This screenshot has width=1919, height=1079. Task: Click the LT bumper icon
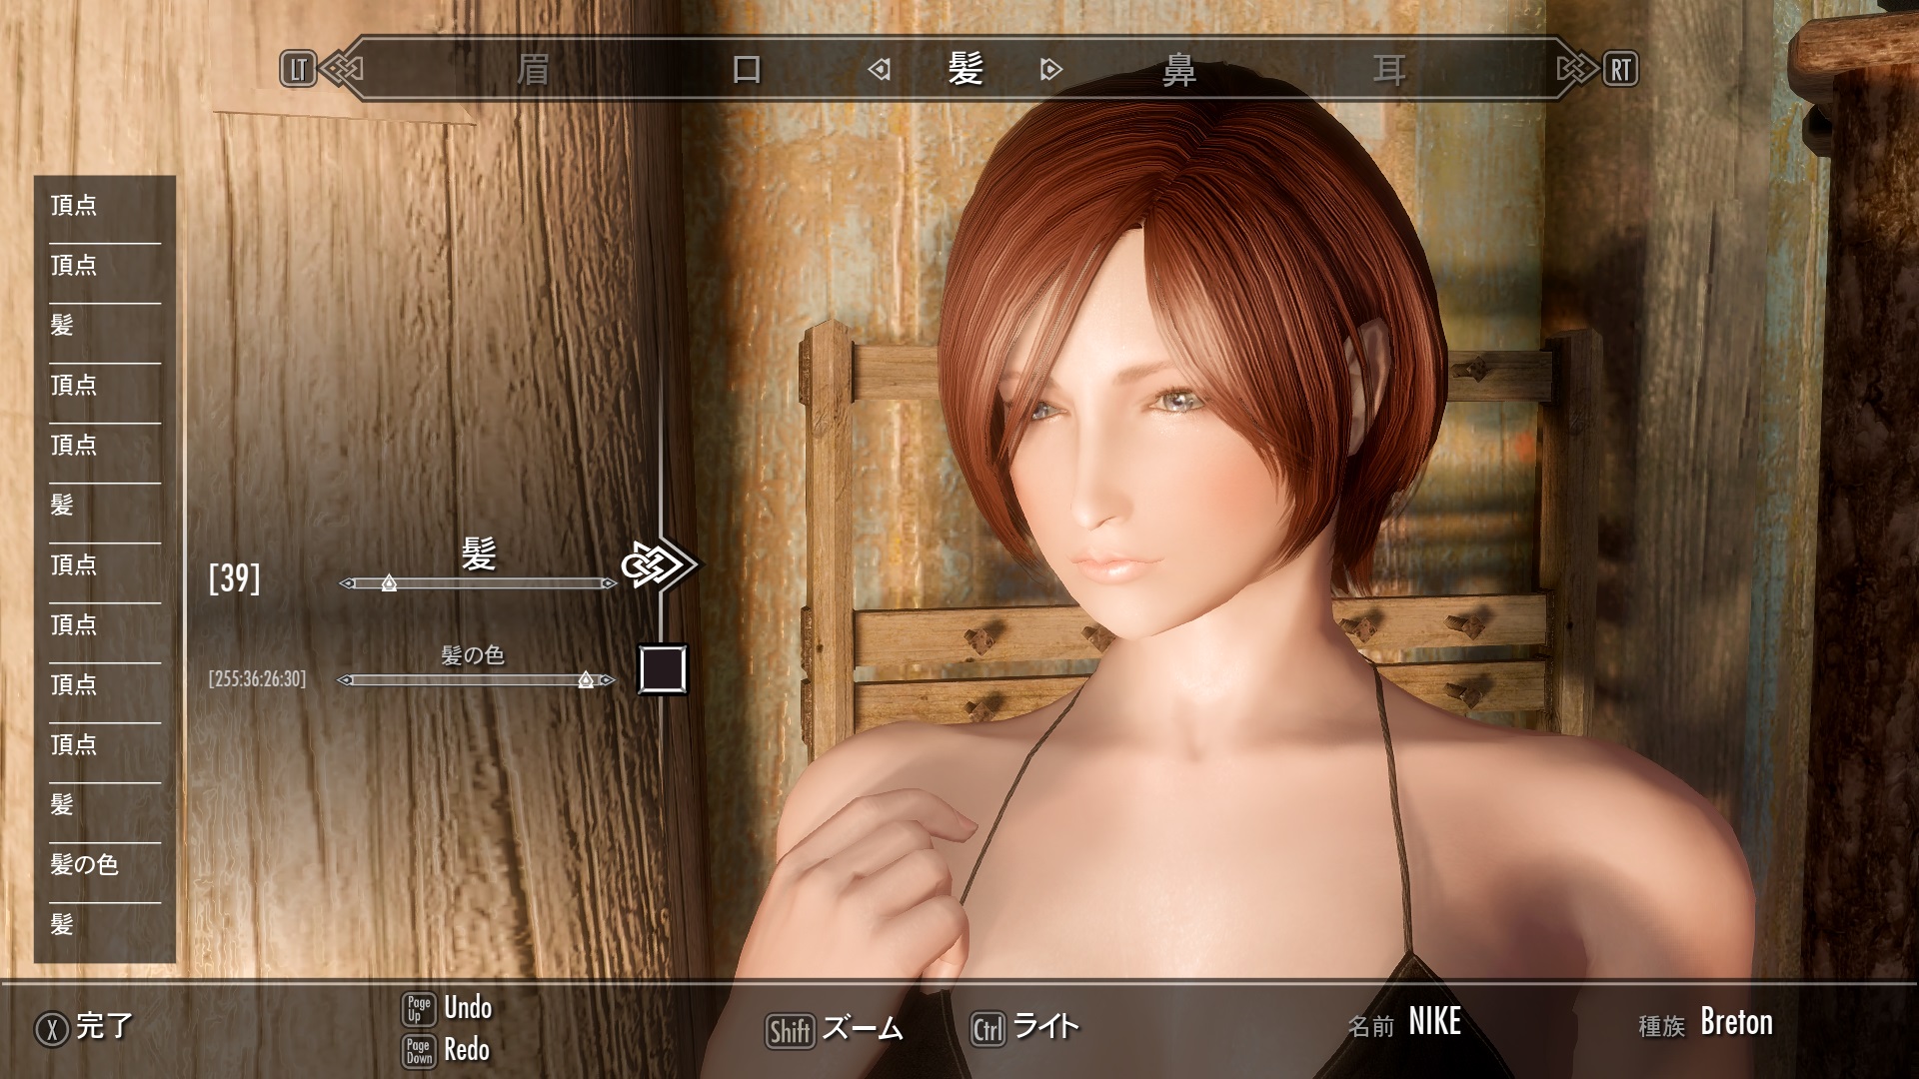tap(298, 70)
